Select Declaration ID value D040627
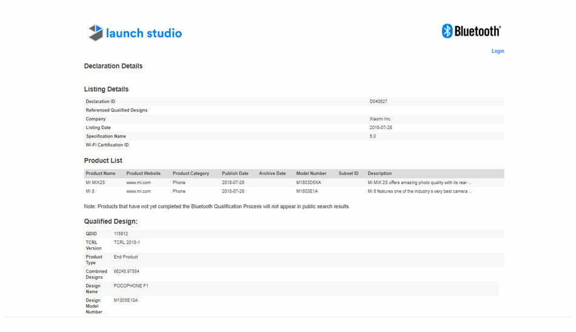 click(x=378, y=101)
